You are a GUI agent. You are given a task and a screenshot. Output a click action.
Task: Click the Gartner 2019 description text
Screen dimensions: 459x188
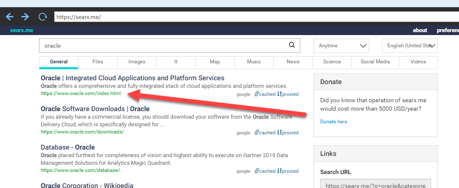pyautogui.click(x=164, y=159)
